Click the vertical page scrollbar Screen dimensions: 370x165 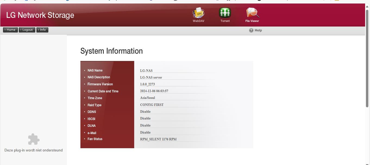(367, 58)
